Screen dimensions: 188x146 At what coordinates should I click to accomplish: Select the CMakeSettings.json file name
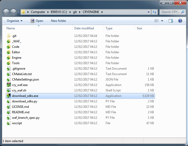click(25, 79)
